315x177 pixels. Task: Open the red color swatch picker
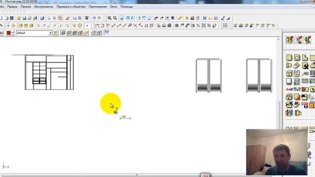[x=9, y=33]
